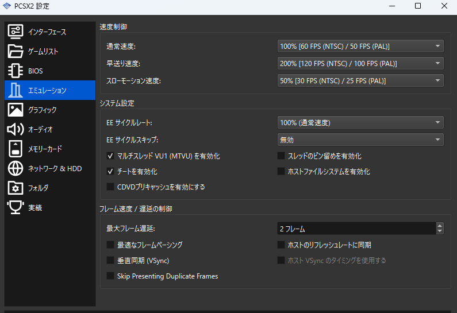Switch to the フォルダ settings page

tap(38, 188)
